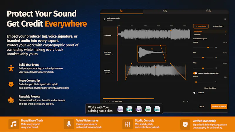Click the Studio Controls heading

coord(145,121)
